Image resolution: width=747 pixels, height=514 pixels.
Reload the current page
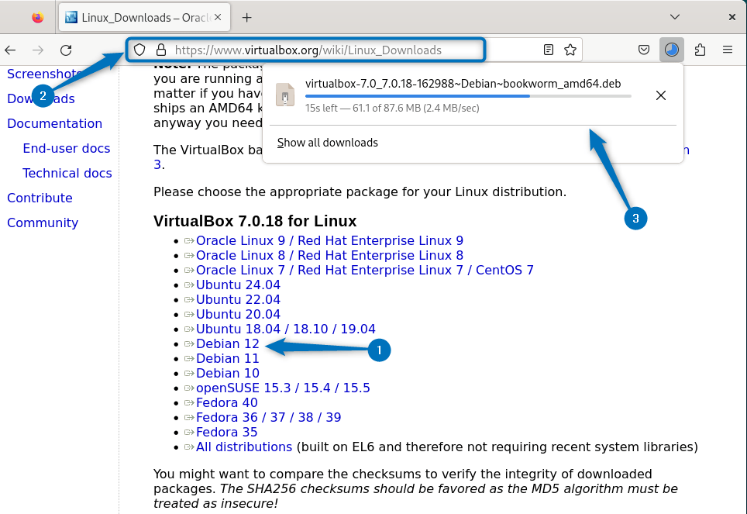pyautogui.click(x=66, y=50)
